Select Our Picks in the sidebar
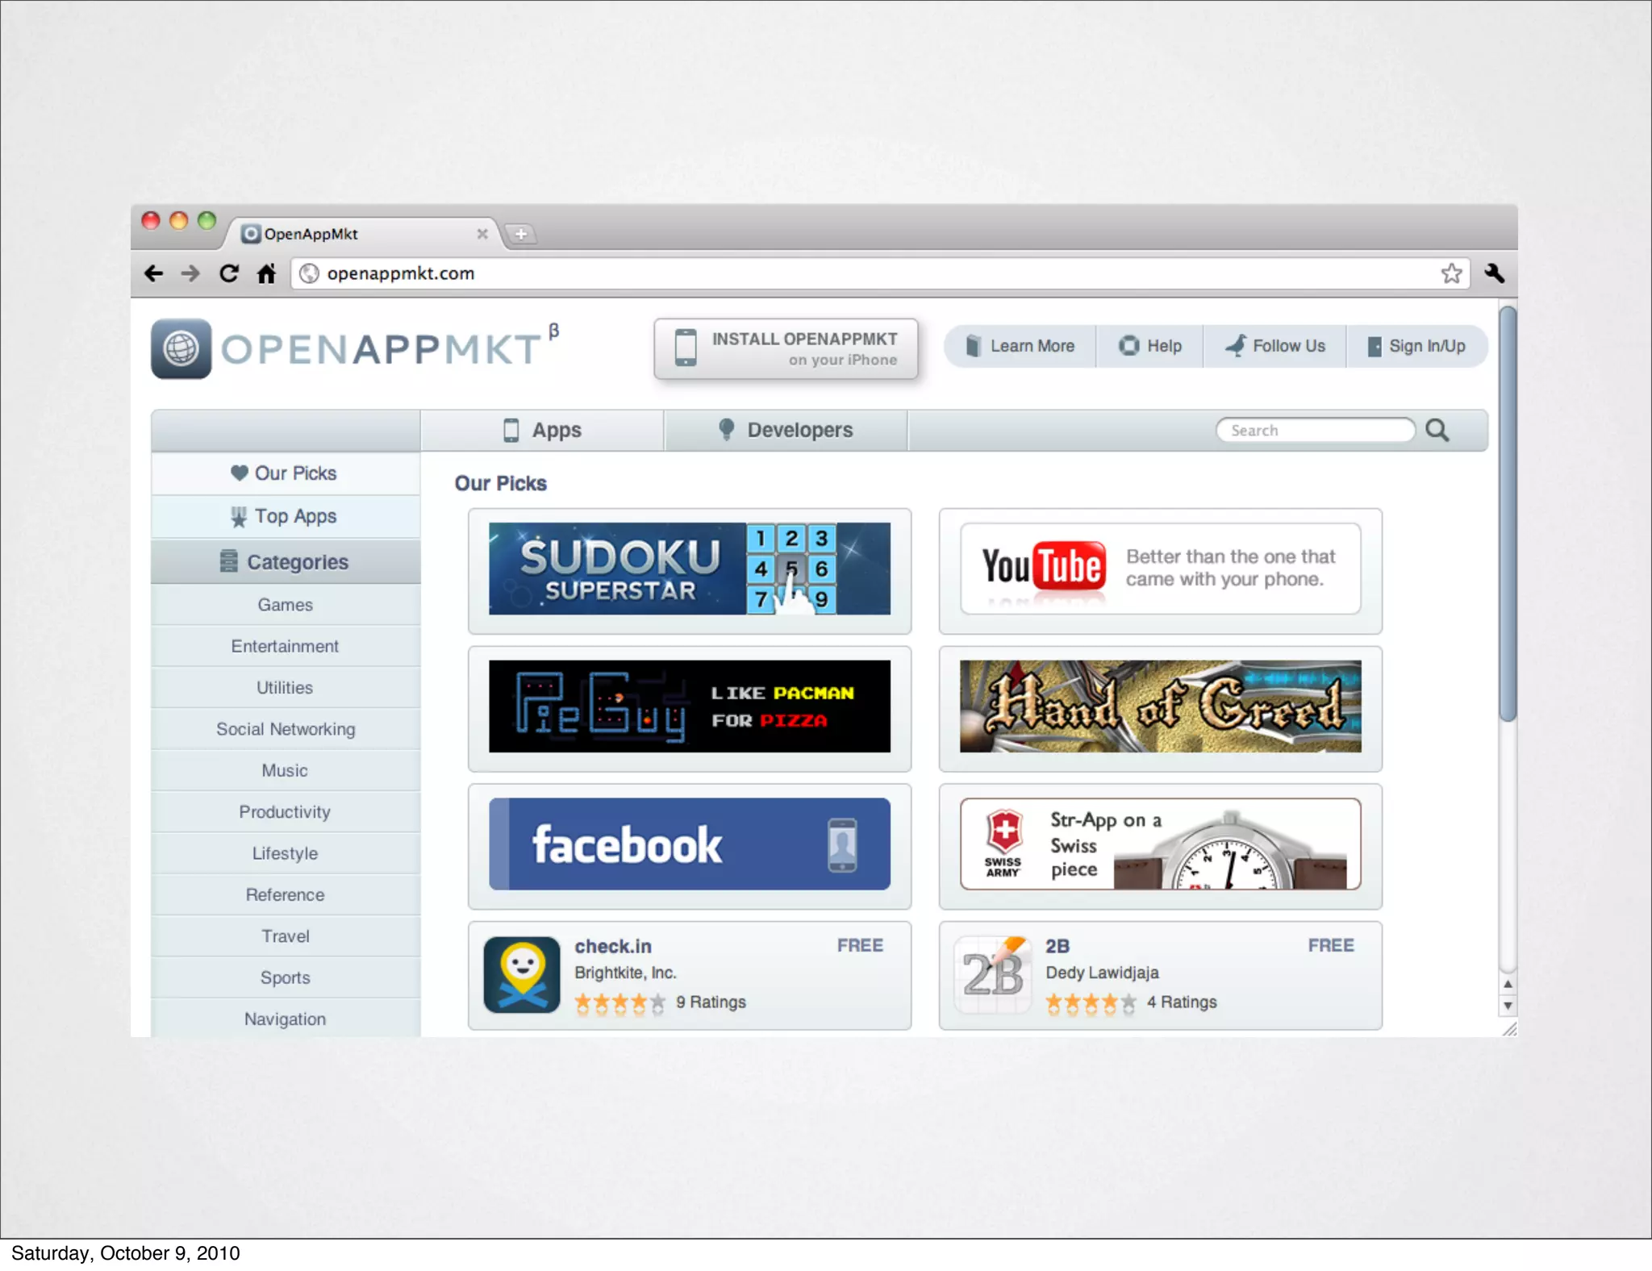The height and width of the screenshot is (1271, 1652). point(285,473)
